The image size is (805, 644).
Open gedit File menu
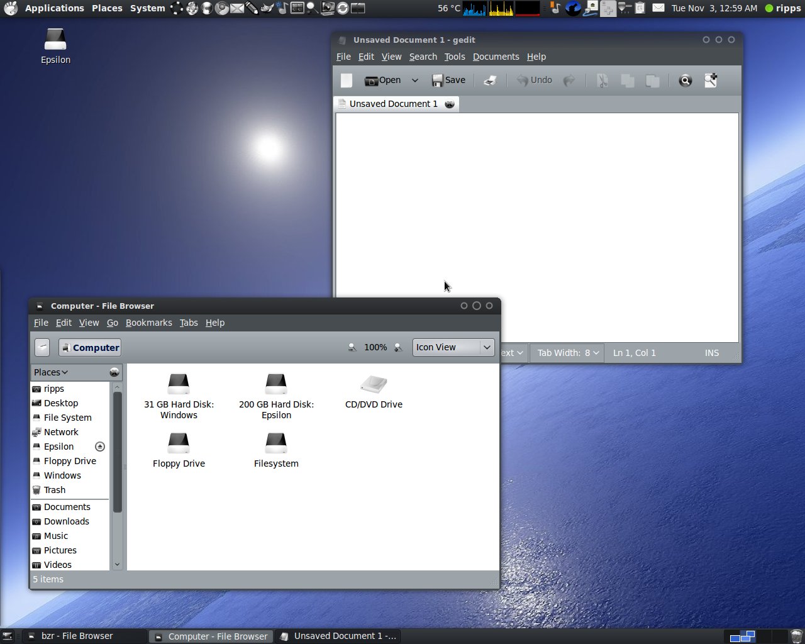click(x=343, y=57)
